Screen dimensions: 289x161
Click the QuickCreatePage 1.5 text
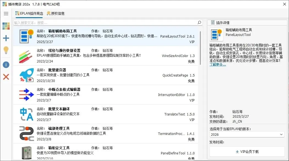179,75
